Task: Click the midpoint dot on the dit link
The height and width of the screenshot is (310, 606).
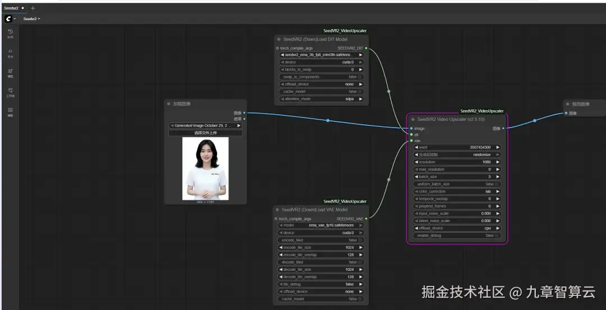Action: [389, 91]
